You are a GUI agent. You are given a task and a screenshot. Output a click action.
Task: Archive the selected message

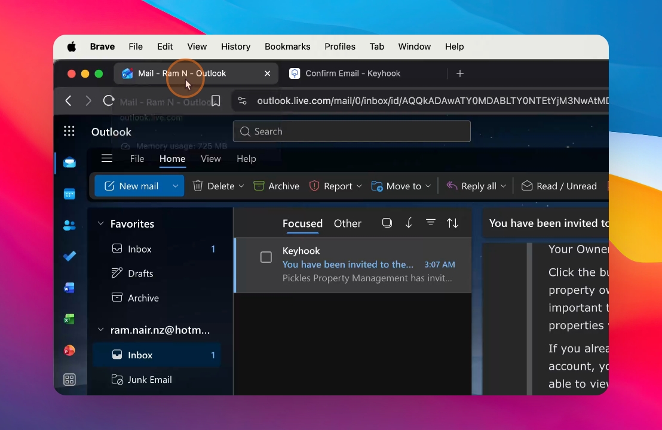277,186
